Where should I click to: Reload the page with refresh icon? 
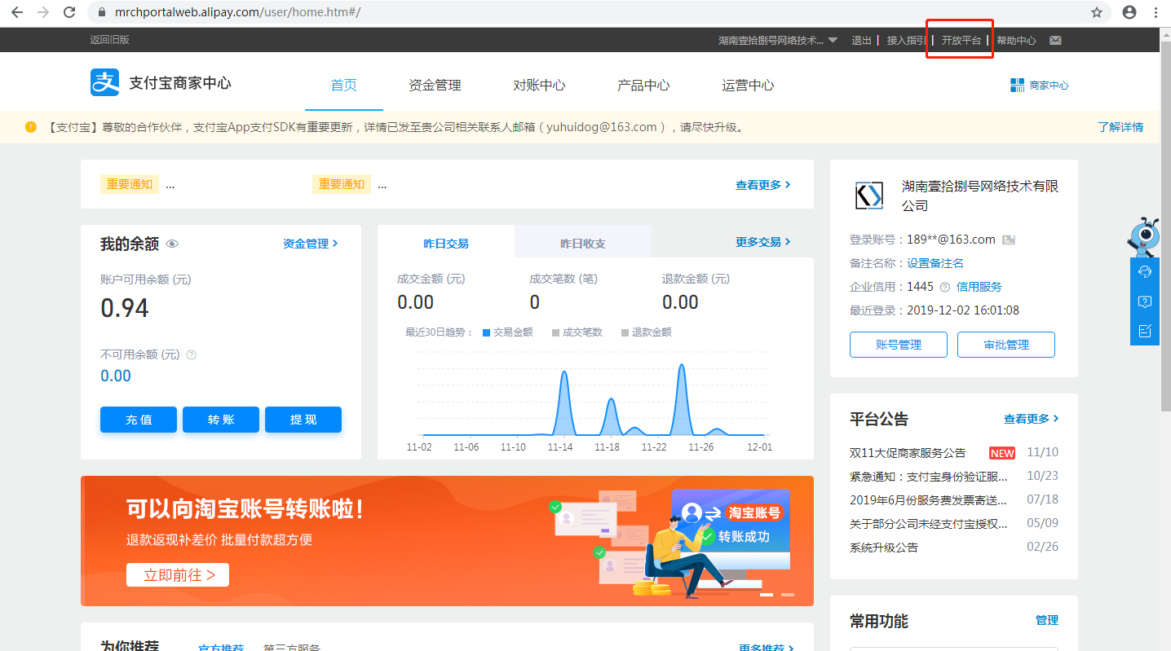70,12
